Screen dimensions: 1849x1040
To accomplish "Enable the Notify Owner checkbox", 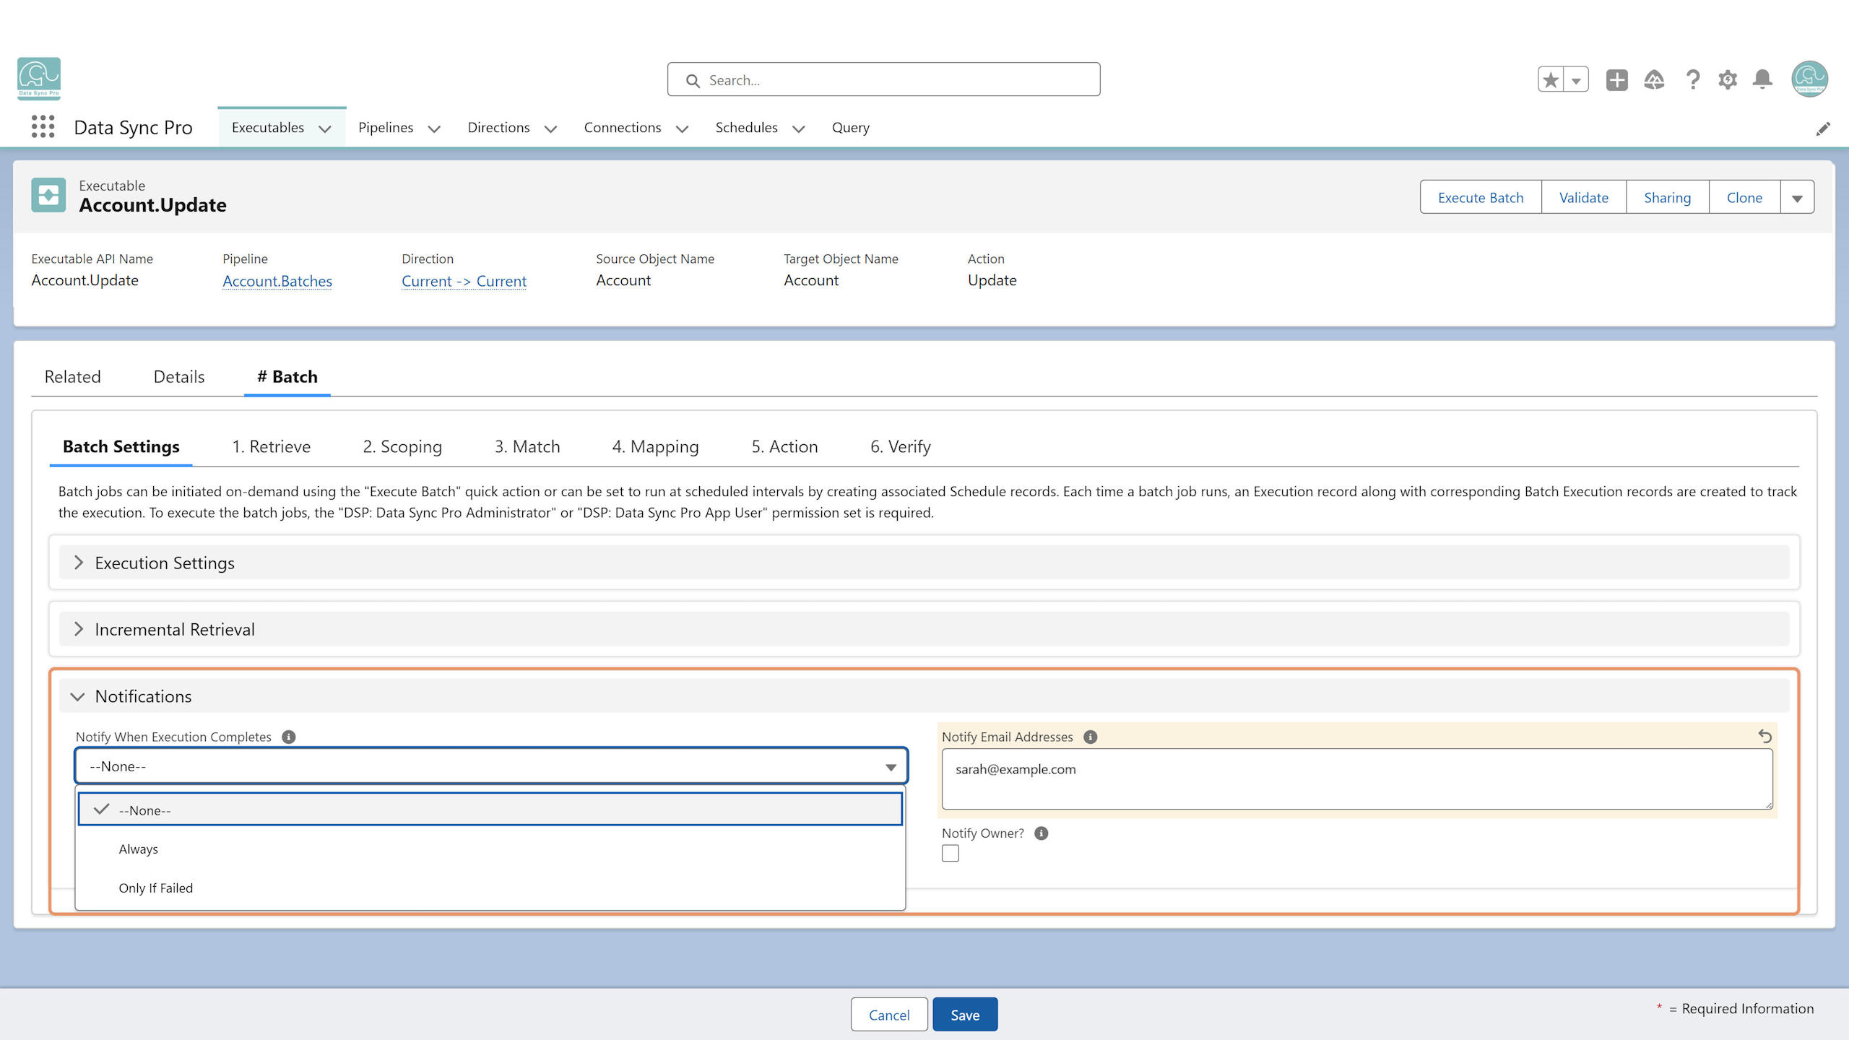I will 951,853.
